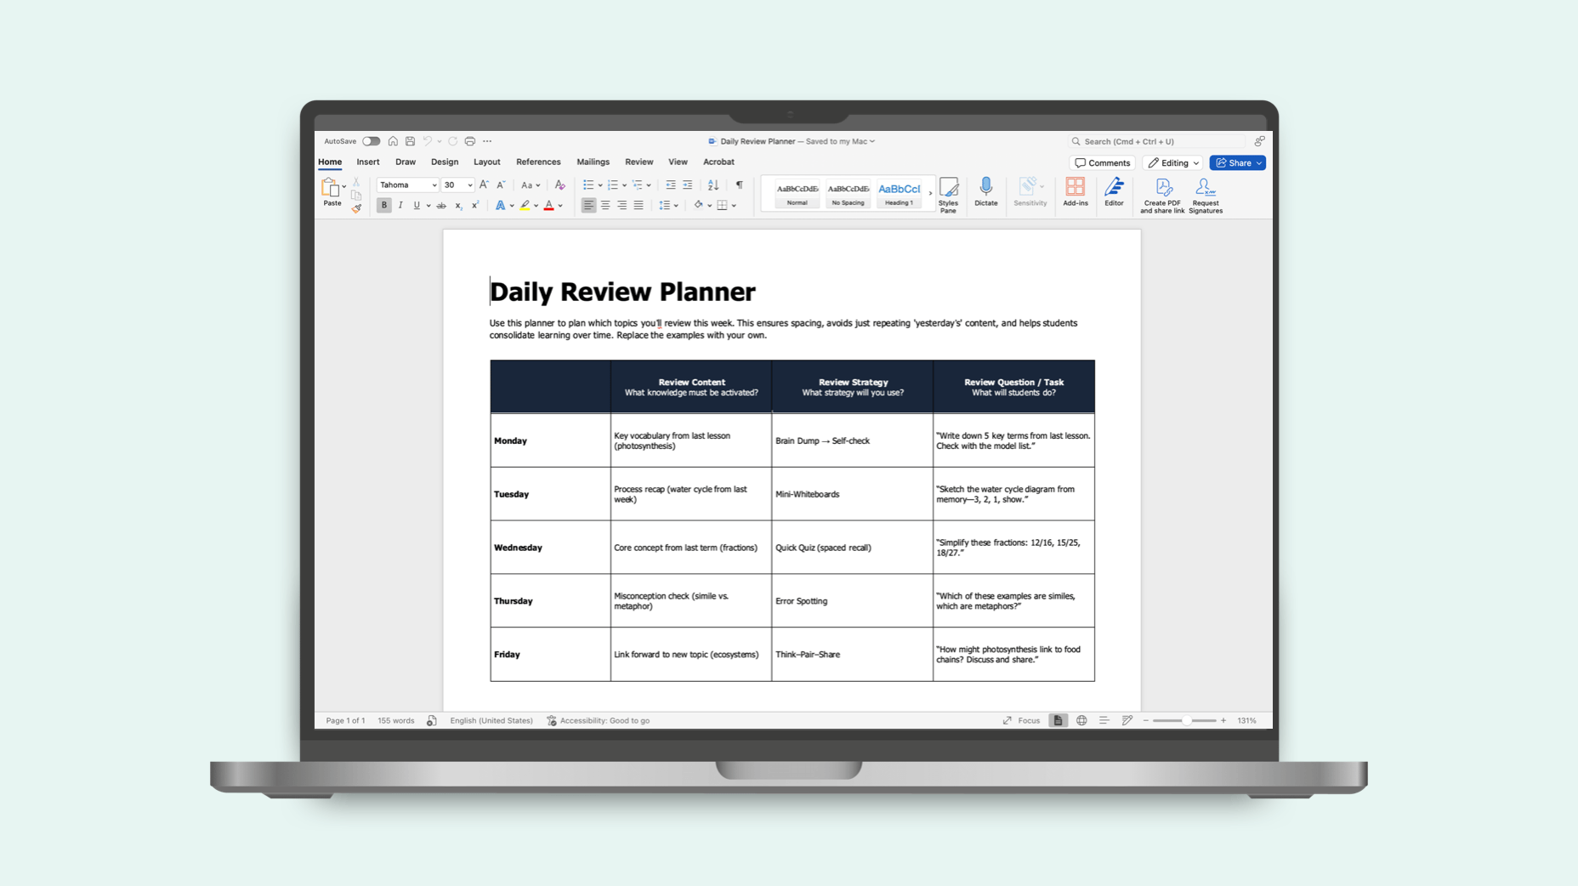This screenshot has width=1578, height=886.
Task: Create PDF and share link
Action: (1162, 196)
